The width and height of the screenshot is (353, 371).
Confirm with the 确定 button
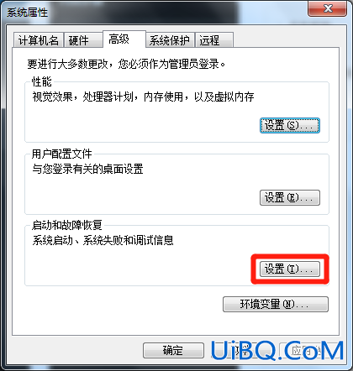tap(173, 350)
